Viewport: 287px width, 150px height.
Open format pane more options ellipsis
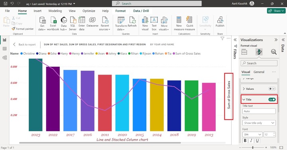pos(273,72)
